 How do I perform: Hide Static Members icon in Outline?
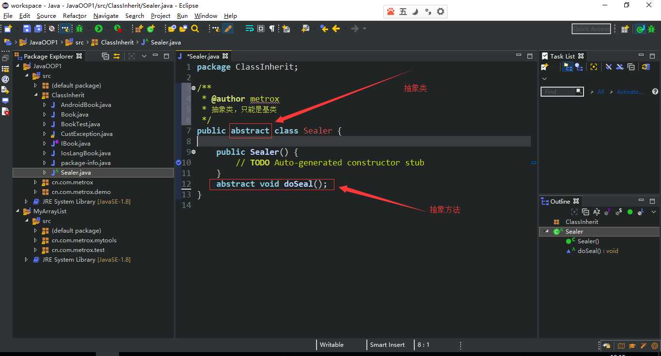(x=619, y=212)
